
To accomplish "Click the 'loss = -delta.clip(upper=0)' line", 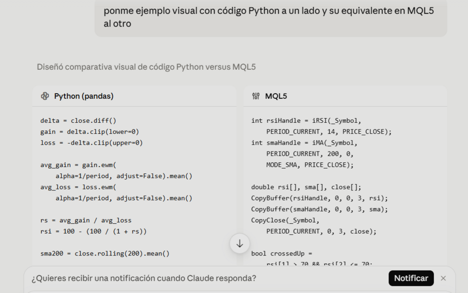I will click(92, 143).
